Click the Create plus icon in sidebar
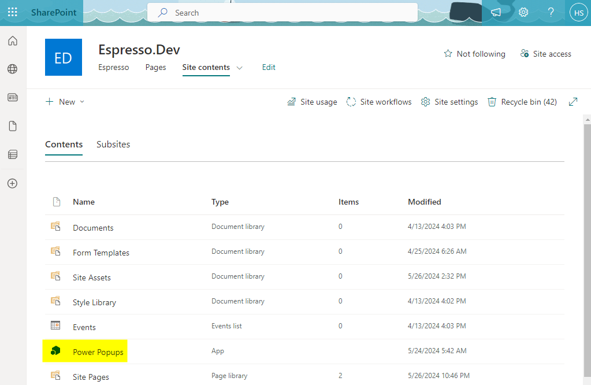 13,183
